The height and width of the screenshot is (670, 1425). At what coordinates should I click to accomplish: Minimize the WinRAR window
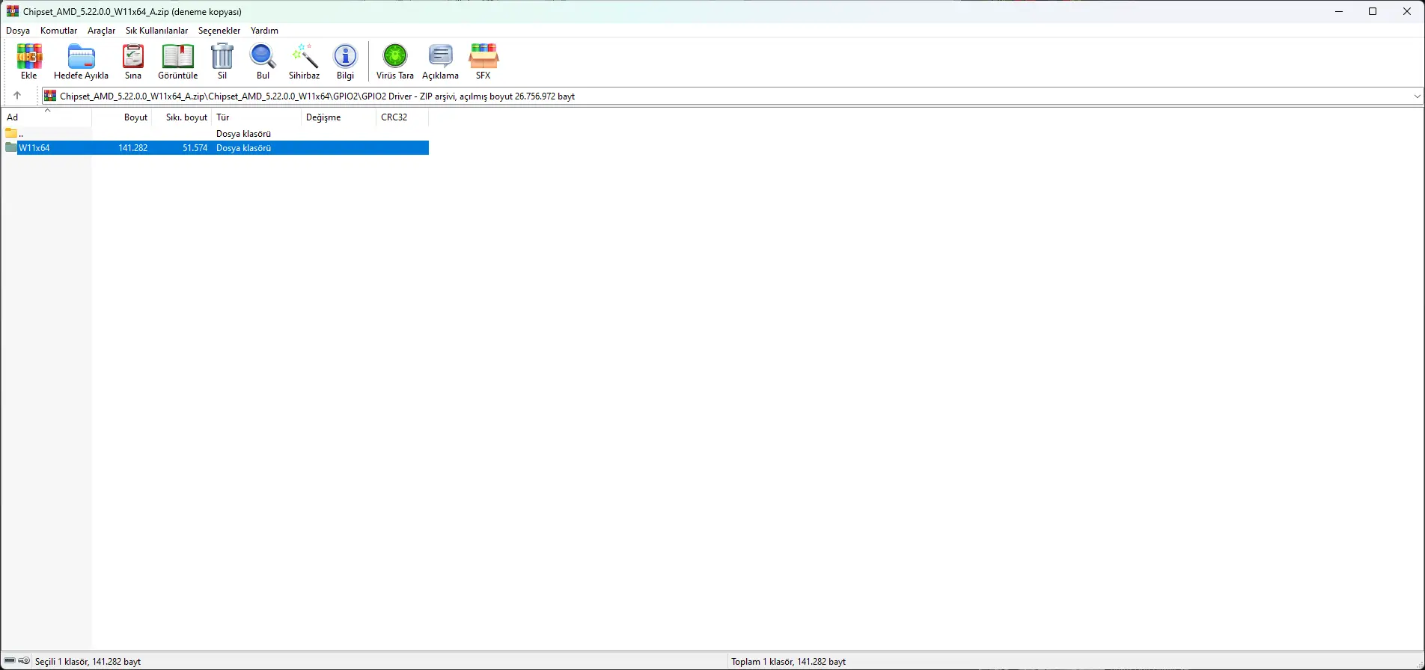coord(1338,11)
